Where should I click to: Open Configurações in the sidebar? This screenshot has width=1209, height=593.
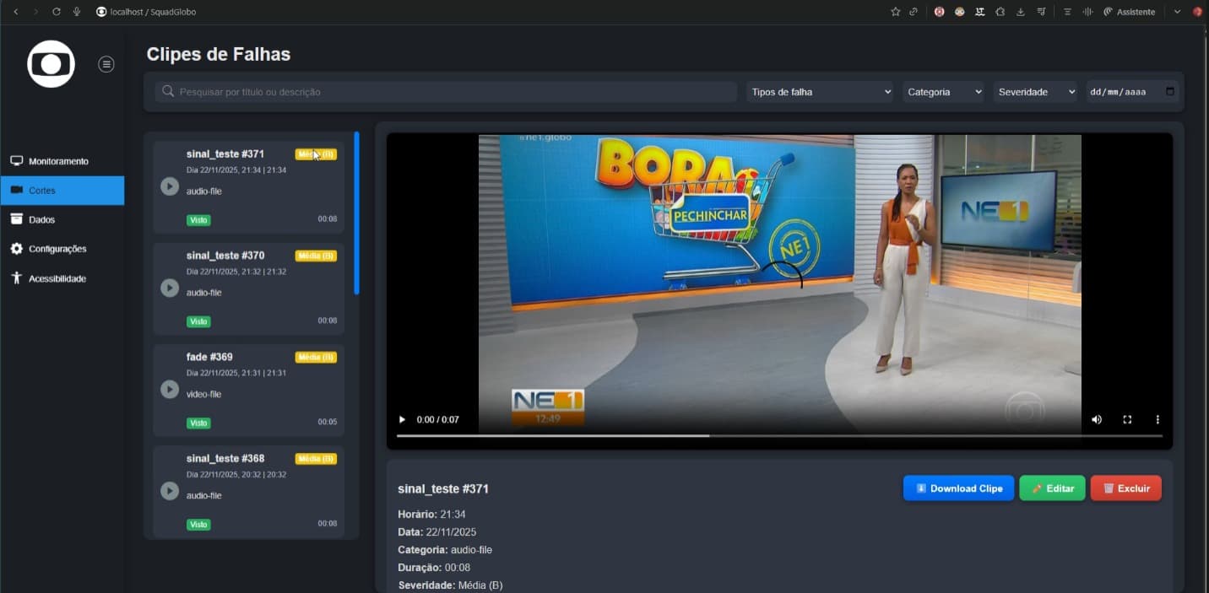coord(62,249)
